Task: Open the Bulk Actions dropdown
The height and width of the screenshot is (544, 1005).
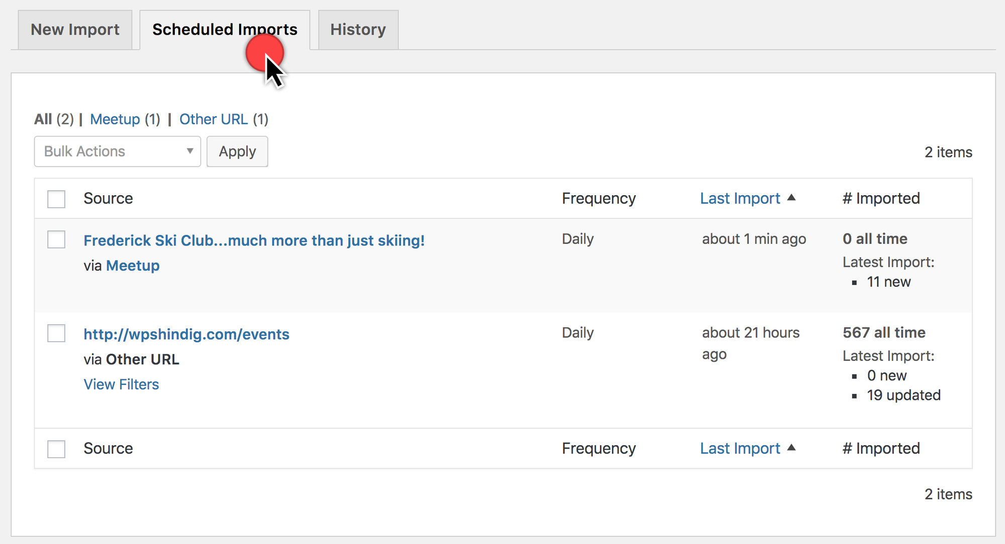Action: (117, 151)
